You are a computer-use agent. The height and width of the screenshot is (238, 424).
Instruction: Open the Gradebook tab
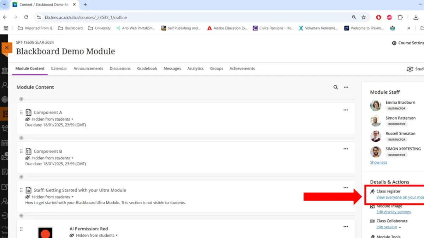tap(147, 68)
